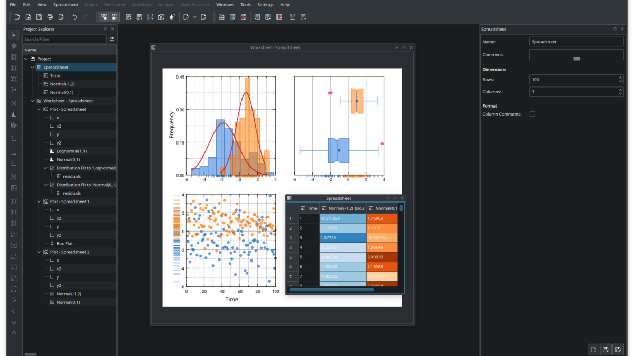Viewport: 634px width, 356px height.
Task: Open the Spreadsheet menu
Action: (66, 5)
